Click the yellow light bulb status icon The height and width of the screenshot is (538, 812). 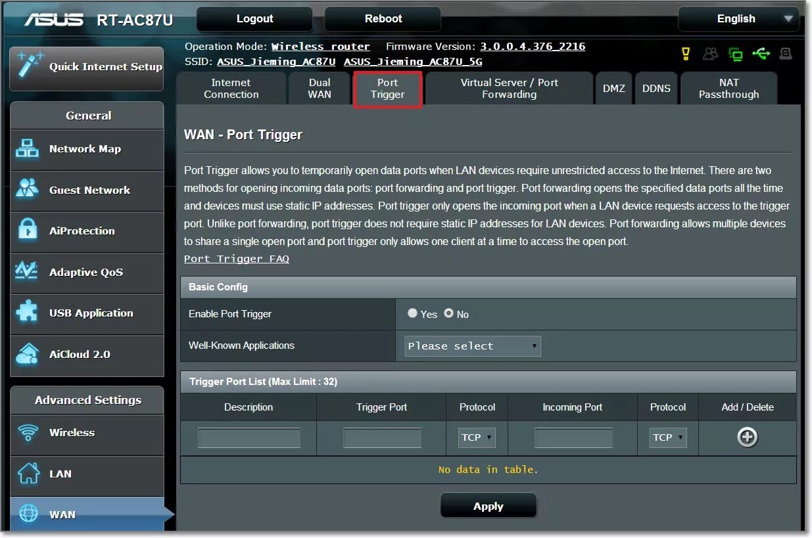(x=686, y=54)
